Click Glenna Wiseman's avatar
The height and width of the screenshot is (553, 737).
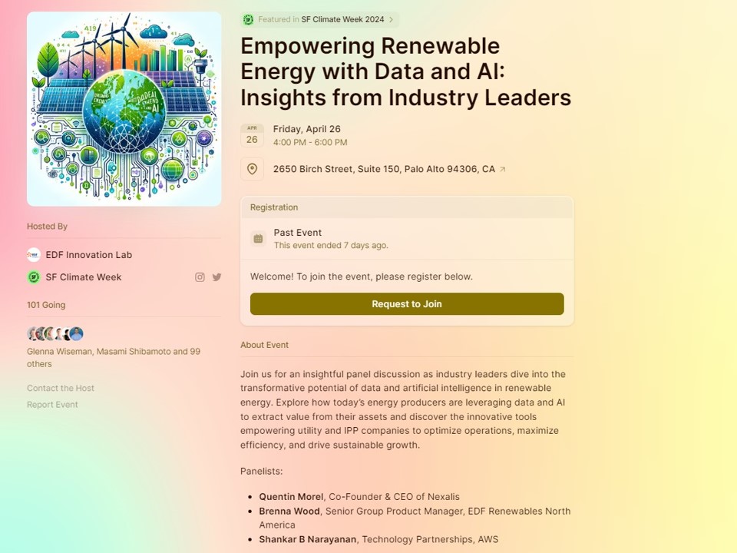point(31,333)
